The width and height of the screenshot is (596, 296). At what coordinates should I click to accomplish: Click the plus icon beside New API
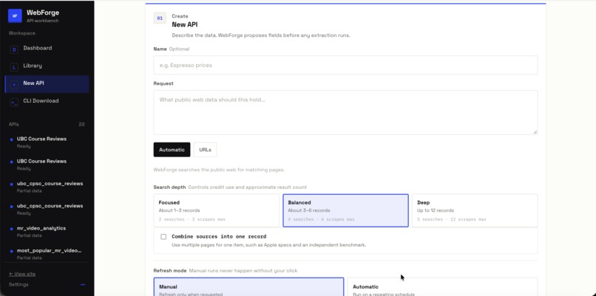(x=14, y=85)
